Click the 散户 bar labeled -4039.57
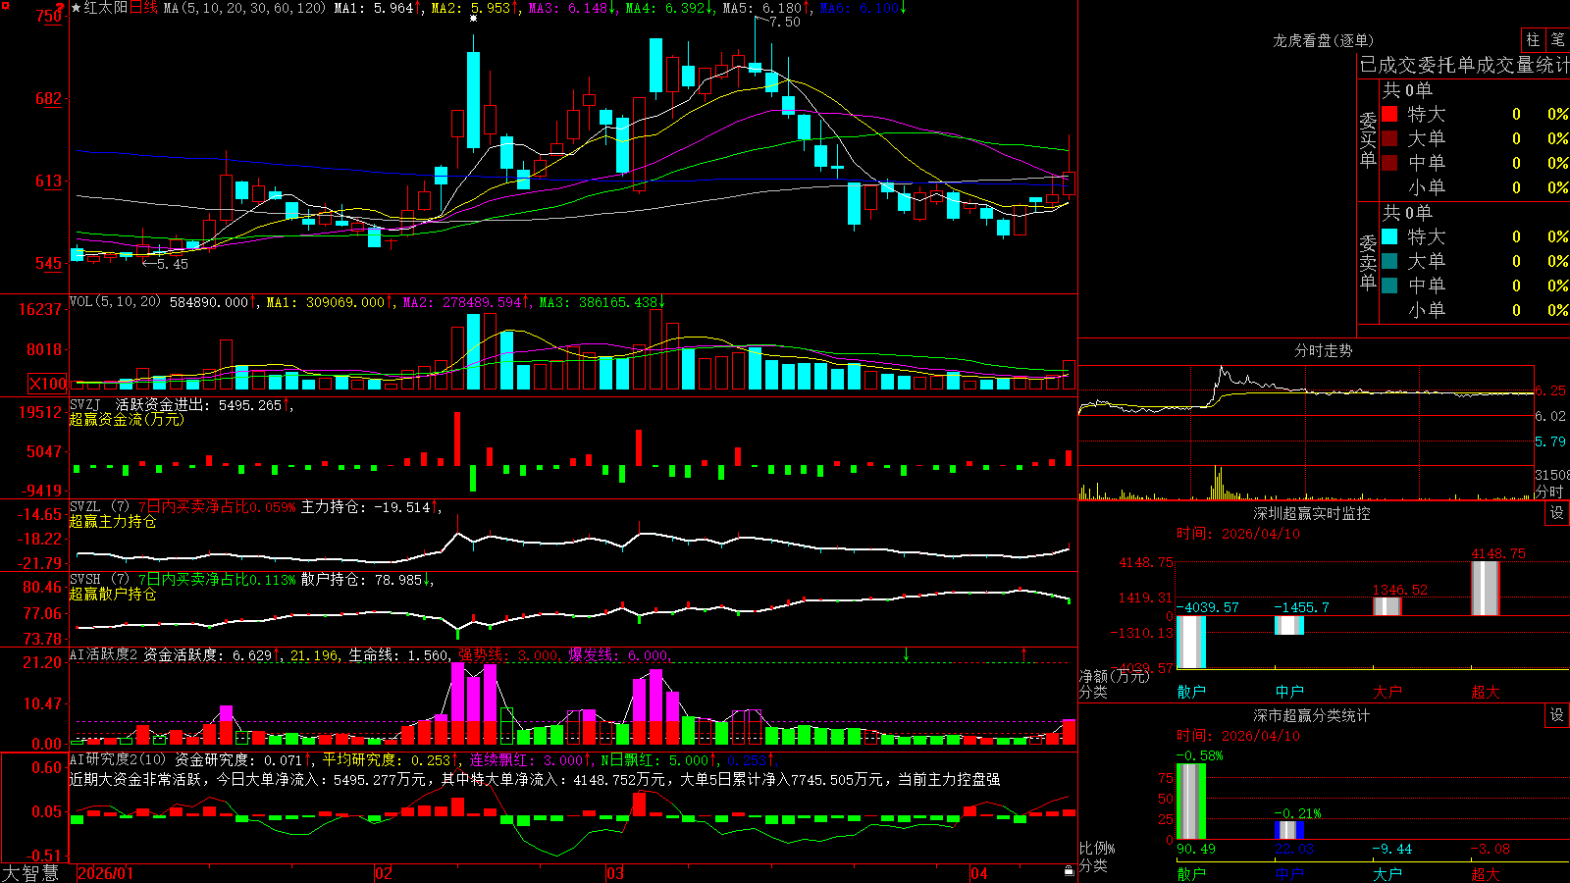Screen dimensions: 1570x883 pyautogui.click(x=1191, y=643)
